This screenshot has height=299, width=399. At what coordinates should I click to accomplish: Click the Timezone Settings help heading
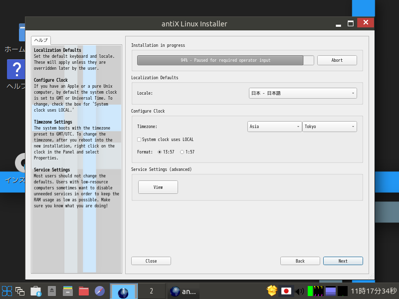pos(53,122)
